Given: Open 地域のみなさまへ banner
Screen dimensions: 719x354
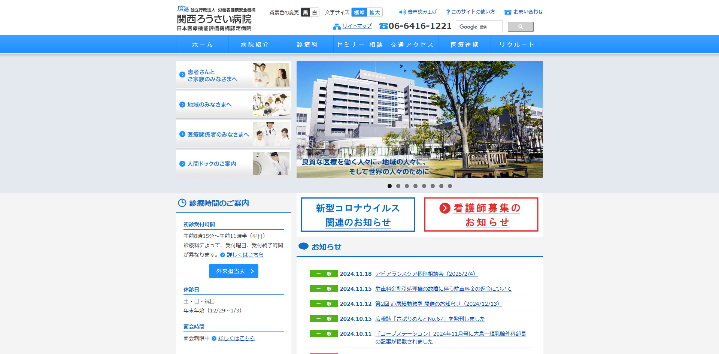Looking at the screenshot, I should point(234,105).
